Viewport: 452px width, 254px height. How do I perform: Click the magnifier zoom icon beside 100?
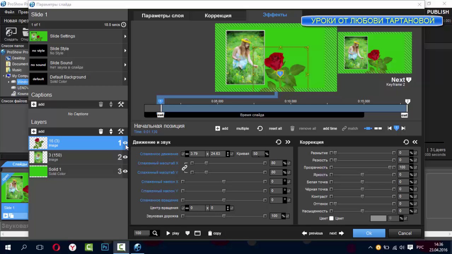pyautogui.click(x=155, y=233)
